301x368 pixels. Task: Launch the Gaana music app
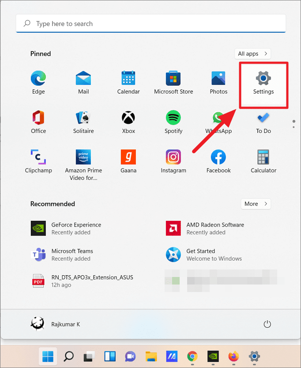tap(128, 162)
